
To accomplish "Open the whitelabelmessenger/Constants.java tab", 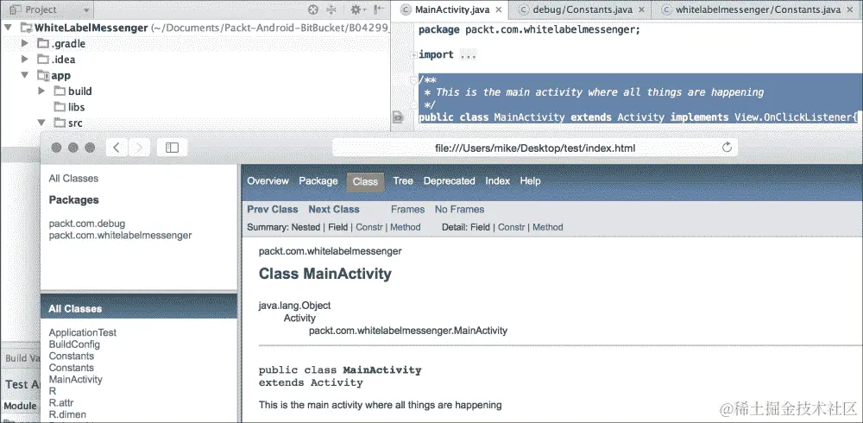I will click(x=758, y=9).
